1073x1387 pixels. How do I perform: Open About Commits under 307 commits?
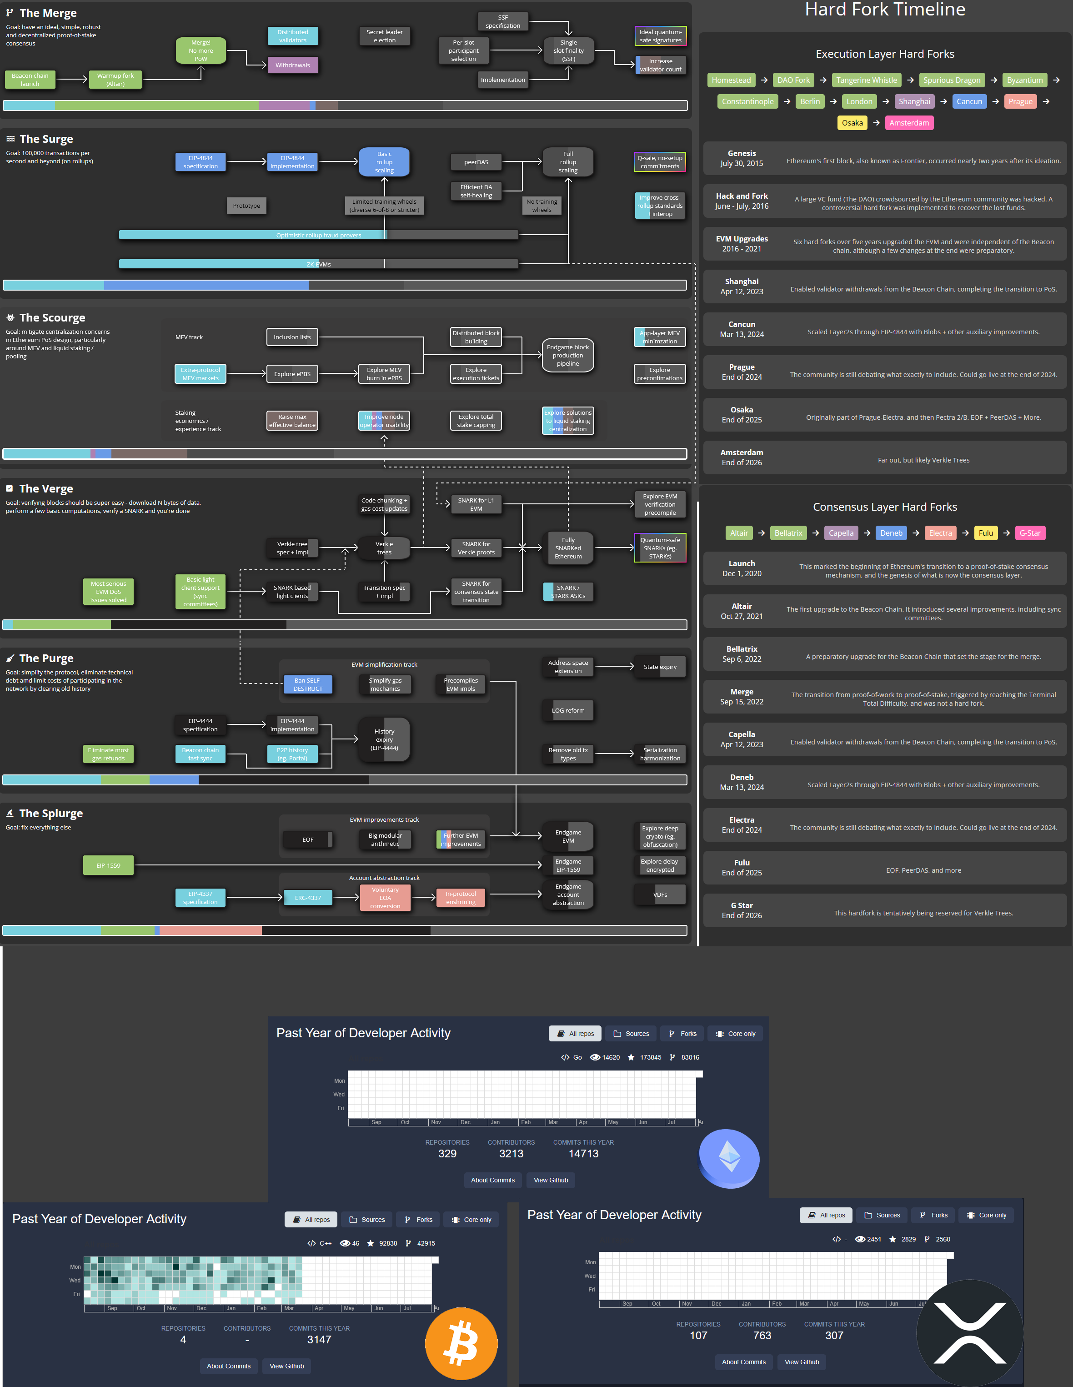tap(743, 1362)
